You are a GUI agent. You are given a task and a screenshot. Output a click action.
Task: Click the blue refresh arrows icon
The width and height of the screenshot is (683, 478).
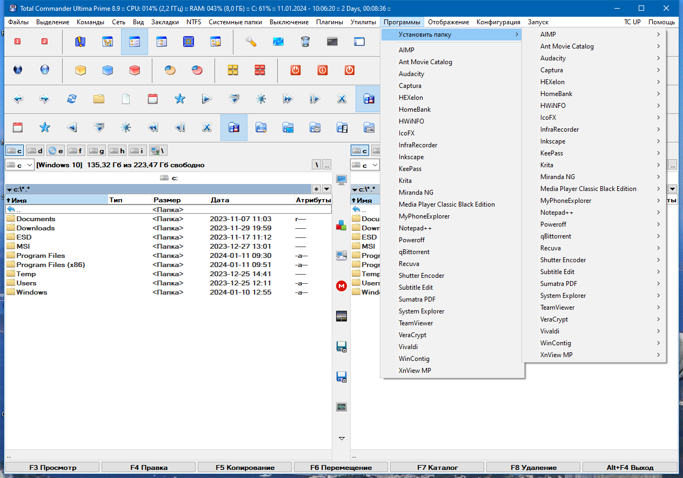coord(71,99)
